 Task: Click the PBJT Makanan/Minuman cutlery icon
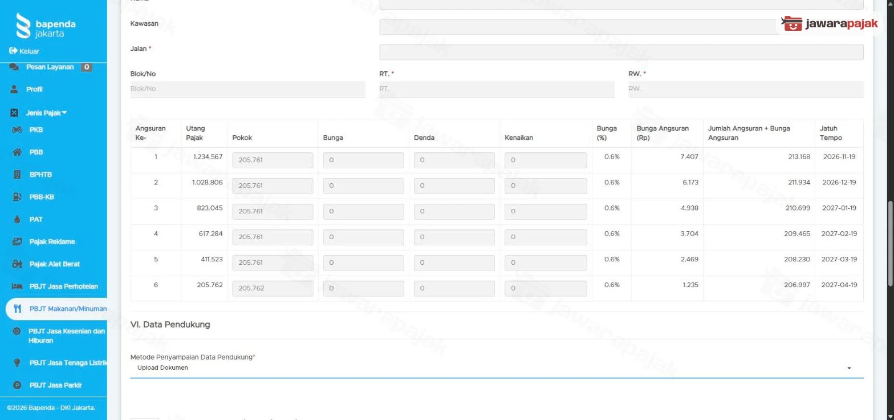(x=17, y=309)
